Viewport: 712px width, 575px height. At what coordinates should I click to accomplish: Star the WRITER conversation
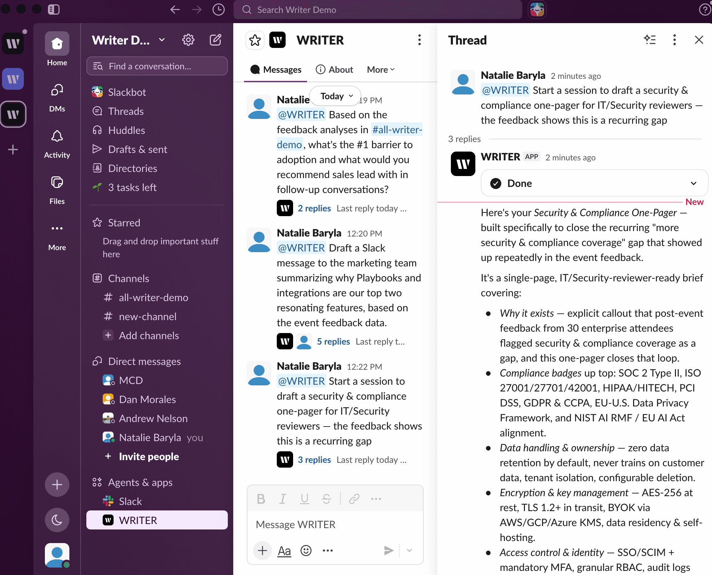(255, 40)
